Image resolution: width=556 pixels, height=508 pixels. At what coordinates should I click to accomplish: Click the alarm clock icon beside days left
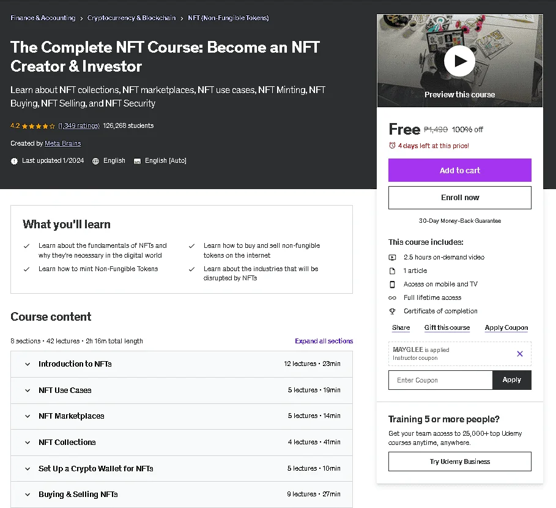pyautogui.click(x=392, y=146)
